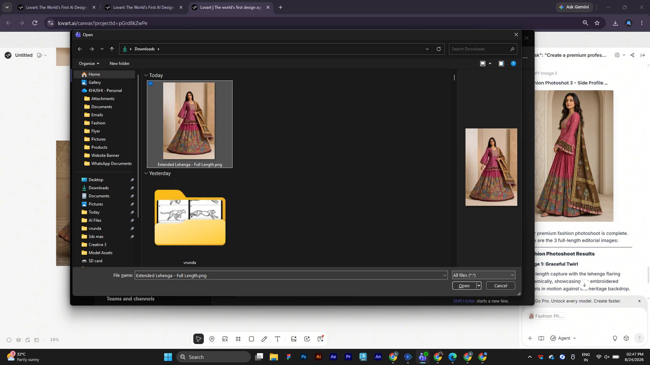
Task: Uncheck the Extended Lehenga file checkbox
Action: pyautogui.click(x=151, y=83)
